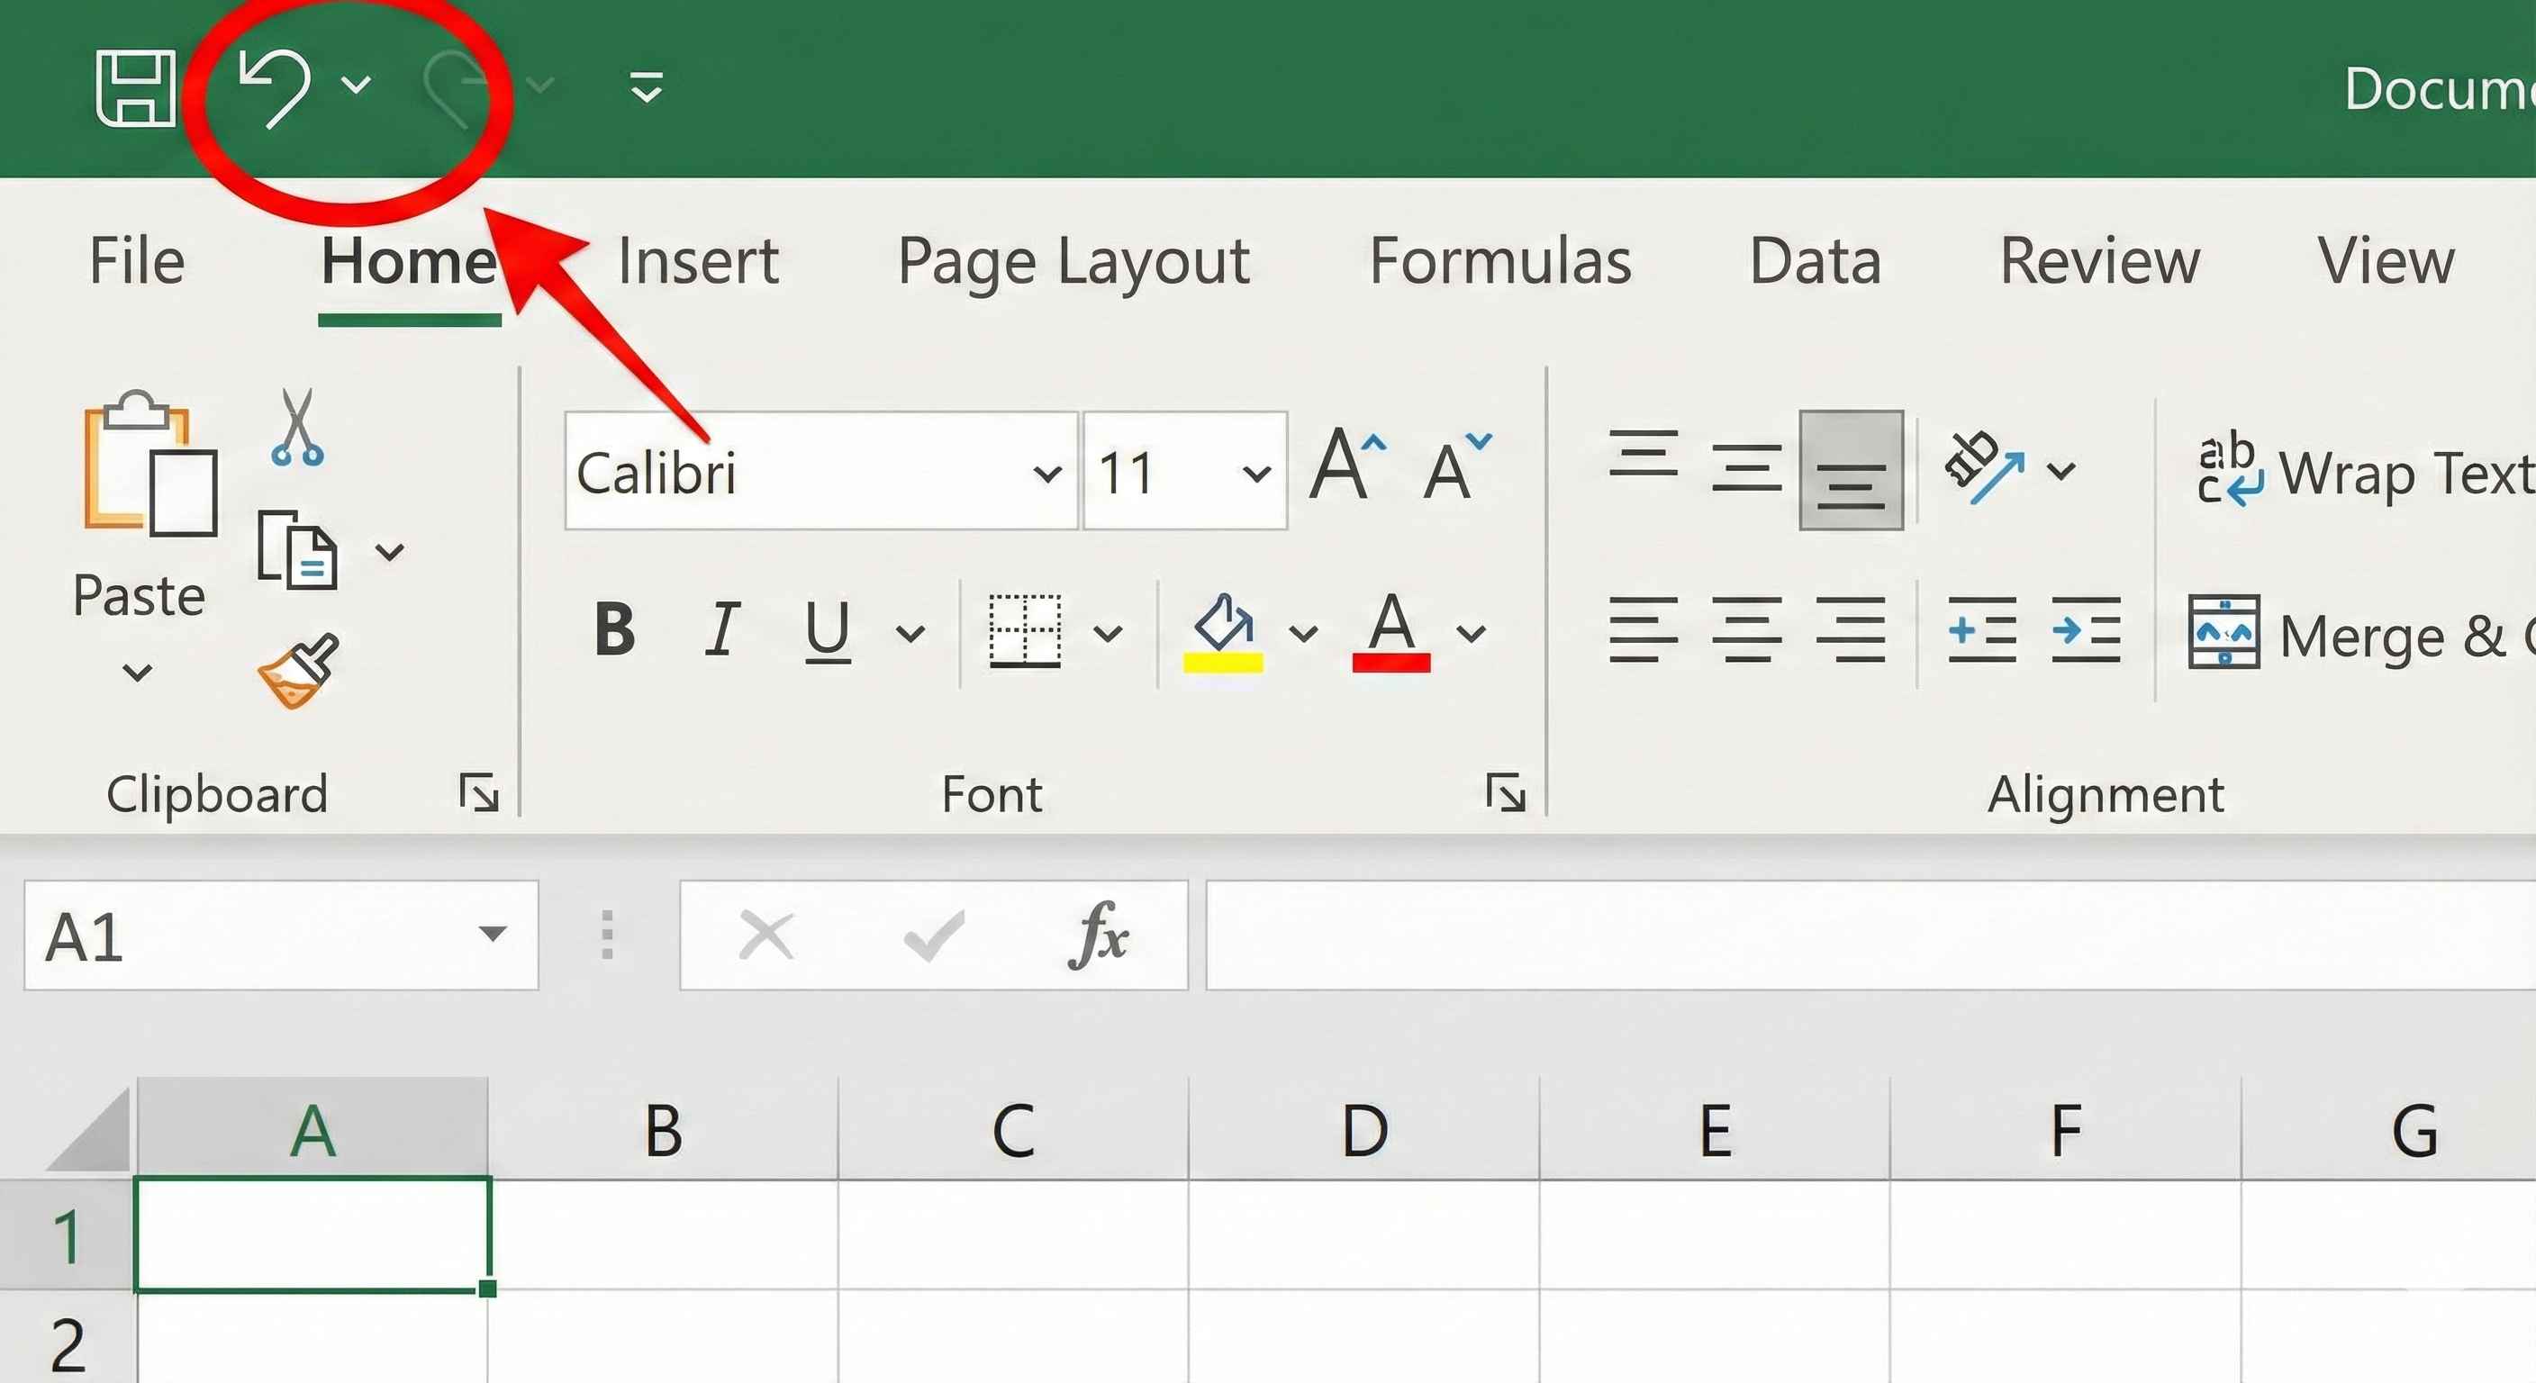Expand the Name Box dropdown arrow
This screenshot has height=1383, width=2536.
pos(493,933)
